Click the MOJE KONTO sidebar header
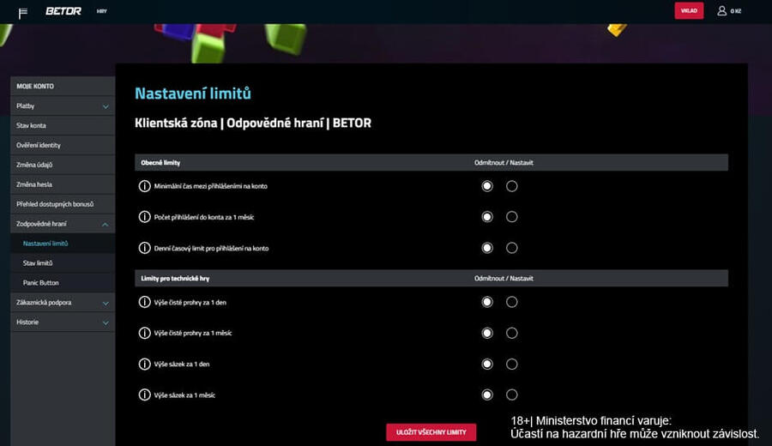The height and width of the screenshot is (446, 772). (x=63, y=86)
